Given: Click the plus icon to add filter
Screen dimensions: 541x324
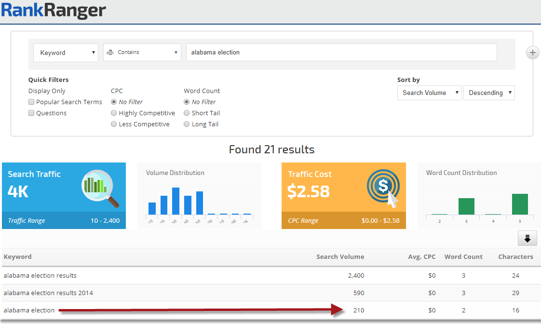Looking at the screenshot, I should coord(532,53).
